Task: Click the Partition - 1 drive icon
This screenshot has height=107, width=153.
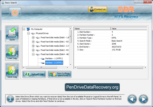Action: (43, 59)
